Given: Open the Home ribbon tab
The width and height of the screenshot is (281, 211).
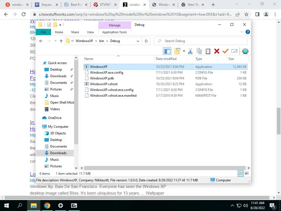Looking at the screenshot, I should point(59,32).
